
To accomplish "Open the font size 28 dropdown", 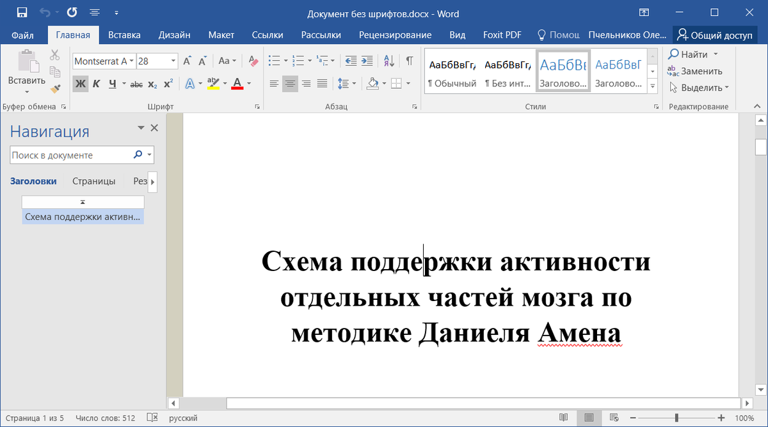I will (173, 61).
